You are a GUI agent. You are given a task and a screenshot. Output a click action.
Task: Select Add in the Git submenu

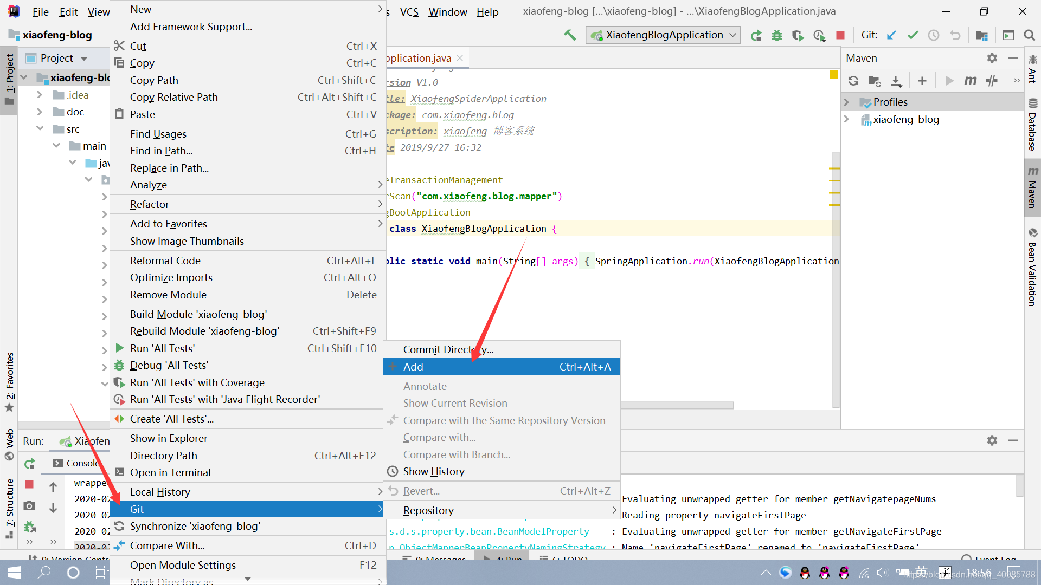pos(502,367)
